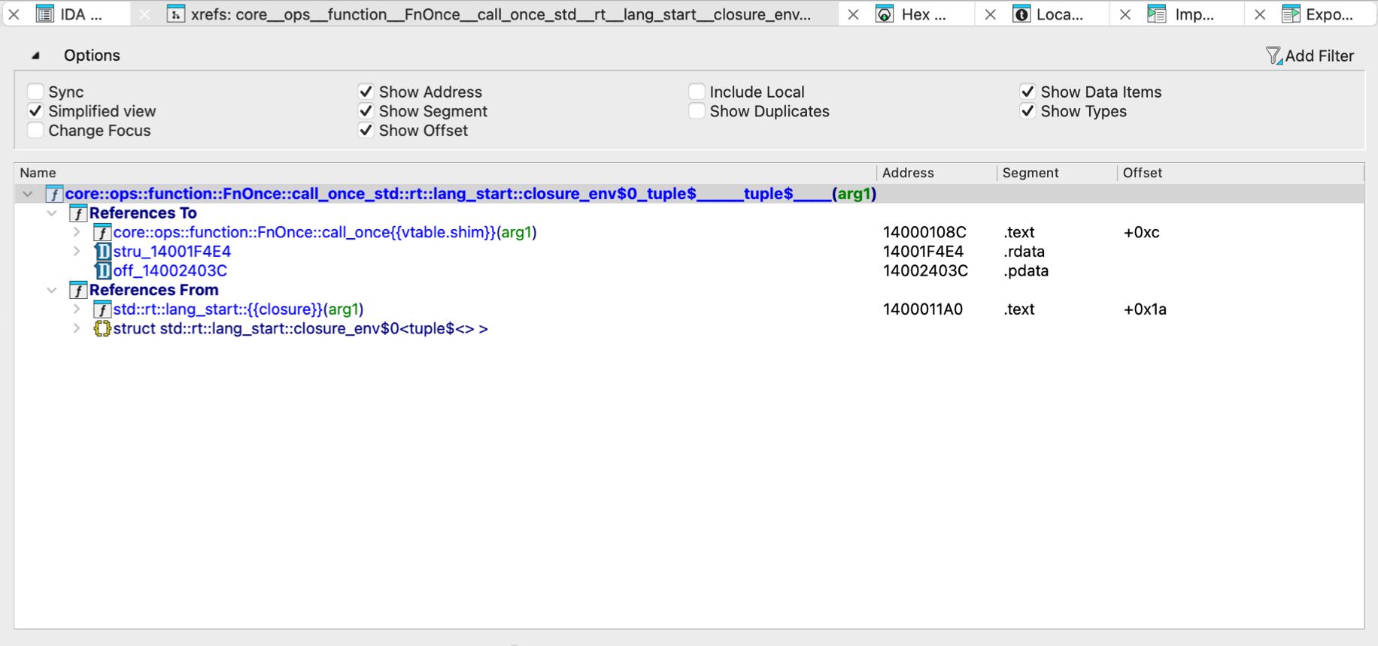Click the IDA view tab icon
1378x646 pixels.
tap(45, 14)
